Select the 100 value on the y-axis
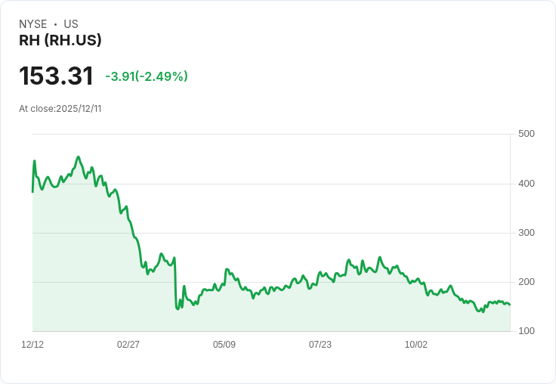The width and height of the screenshot is (556, 384). [x=527, y=331]
